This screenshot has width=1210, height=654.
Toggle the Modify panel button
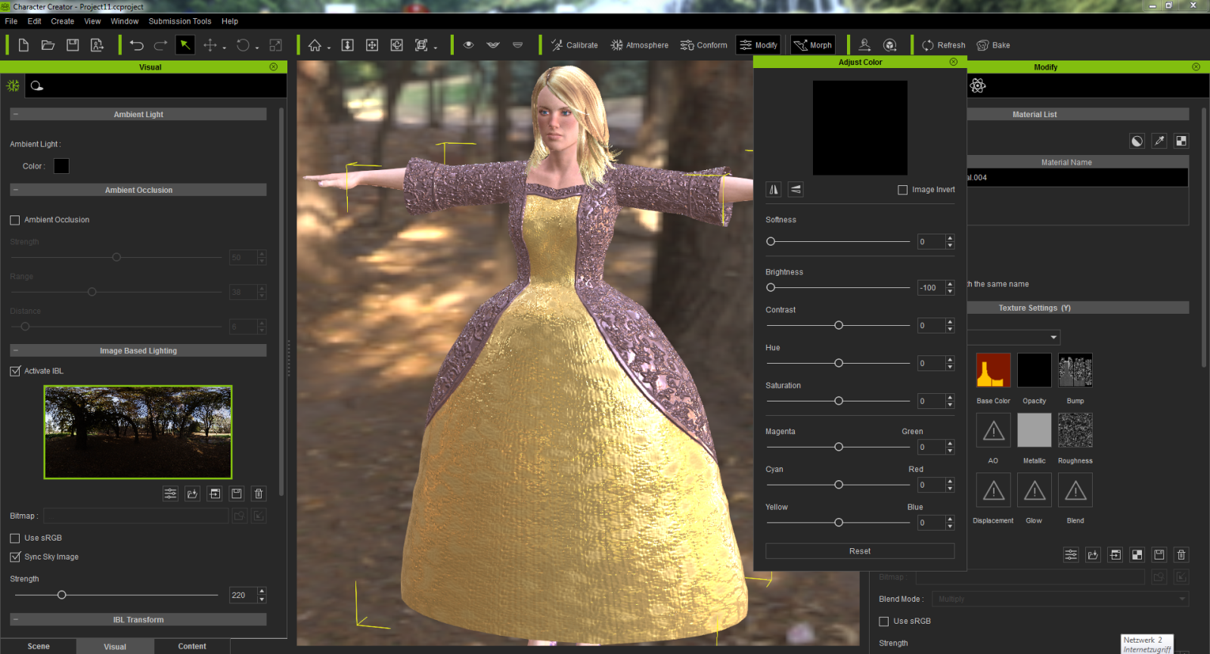coord(758,45)
